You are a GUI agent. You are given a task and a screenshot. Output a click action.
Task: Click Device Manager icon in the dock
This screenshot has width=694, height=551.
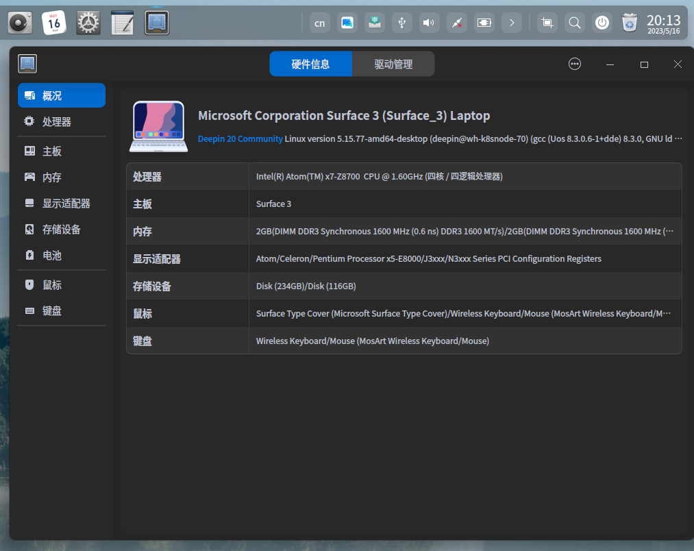tap(157, 23)
